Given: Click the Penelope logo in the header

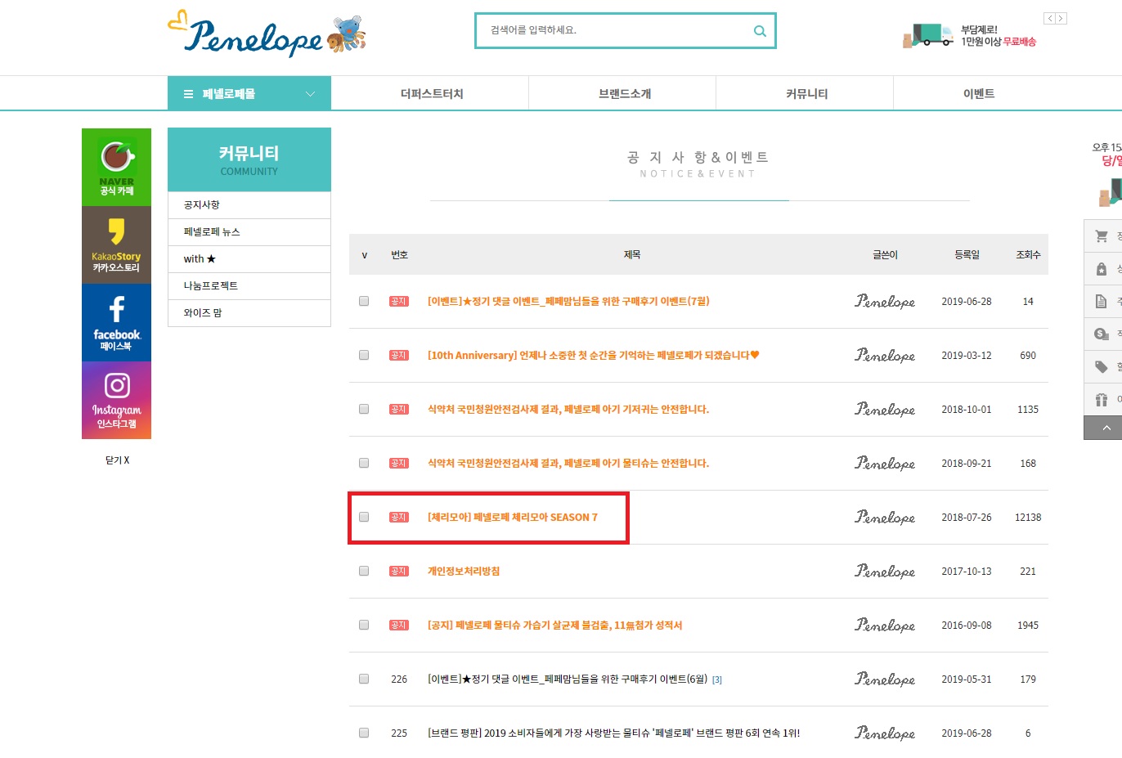Looking at the screenshot, I should click(267, 34).
